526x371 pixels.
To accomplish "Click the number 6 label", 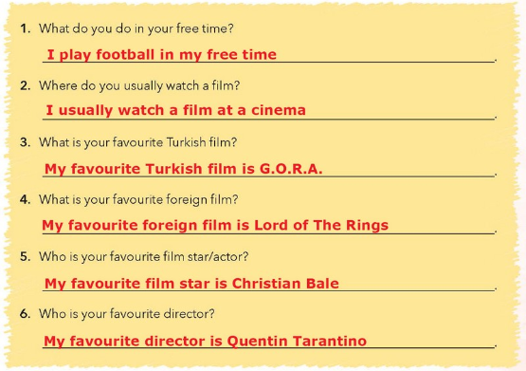I will (x=26, y=314).
